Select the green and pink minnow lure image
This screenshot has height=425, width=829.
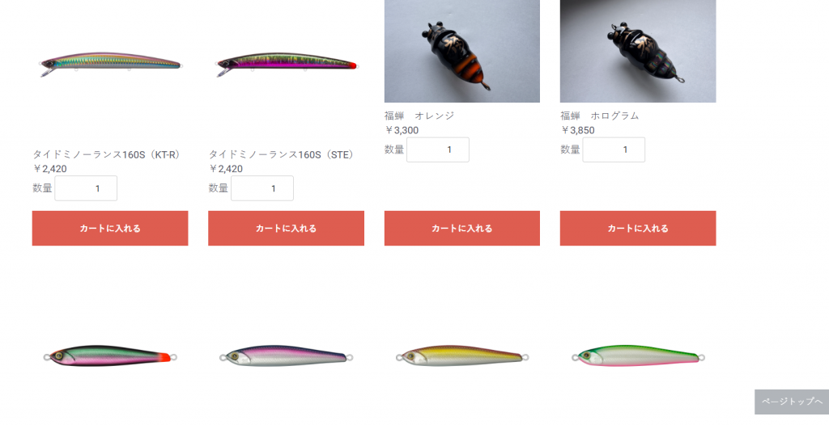(638, 357)
